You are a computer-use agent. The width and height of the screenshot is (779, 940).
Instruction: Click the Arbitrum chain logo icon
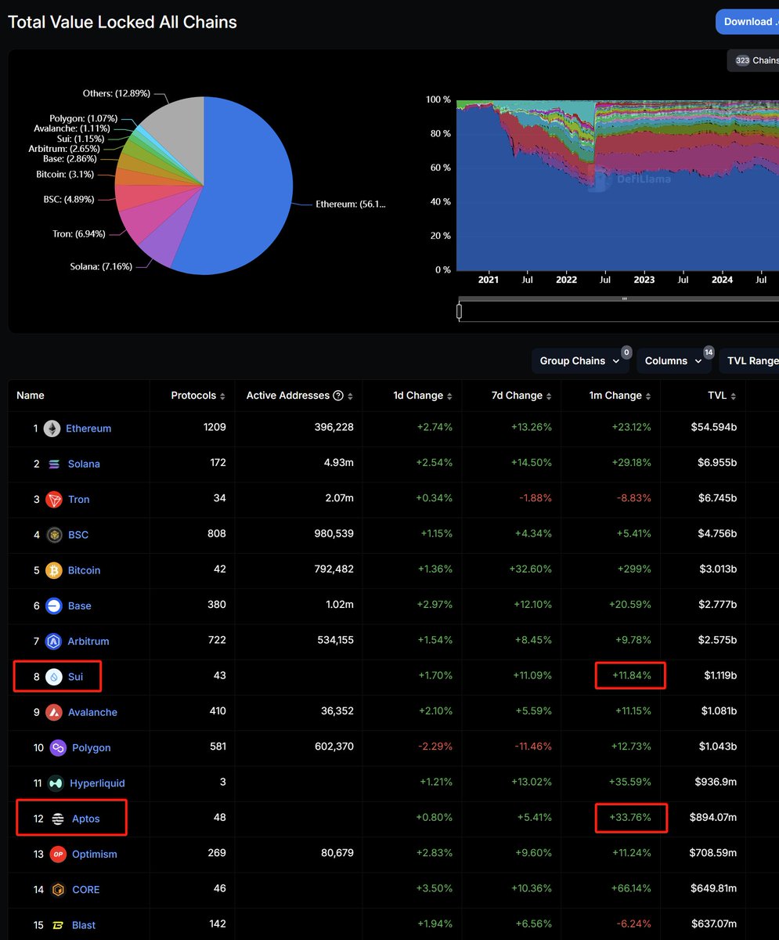pyautogui.click(x=54, y=642)
